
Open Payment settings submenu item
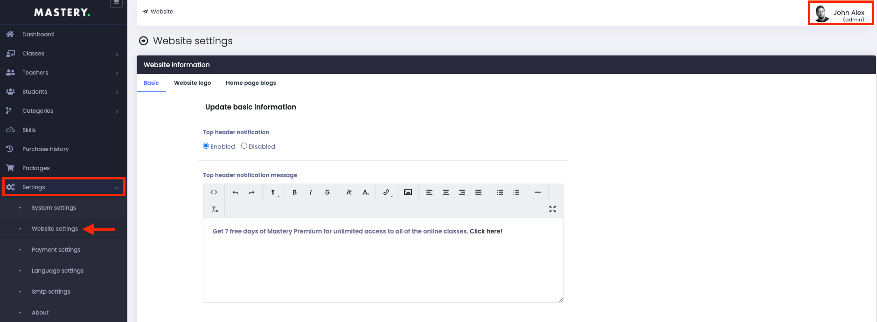tap(56, 250)
